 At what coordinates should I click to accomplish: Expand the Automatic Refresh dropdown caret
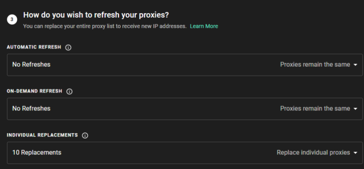pyautogui.click(x=355, y=65)
